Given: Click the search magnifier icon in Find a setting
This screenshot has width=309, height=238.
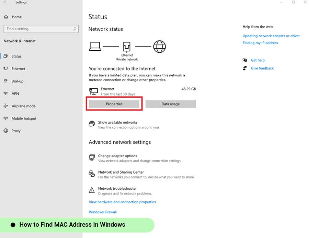Looking at the screenshot, I should 75,29.
